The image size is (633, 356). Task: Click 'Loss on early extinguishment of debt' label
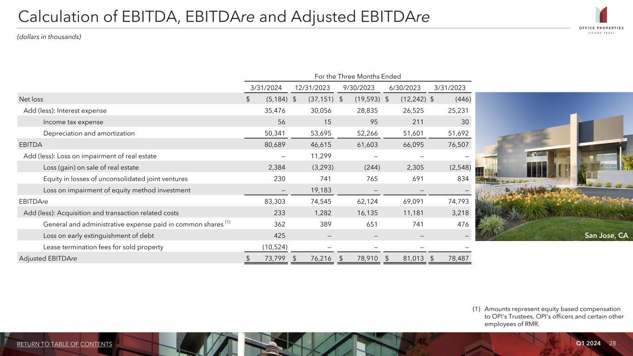pyautogui.click(x=99, y=235)
